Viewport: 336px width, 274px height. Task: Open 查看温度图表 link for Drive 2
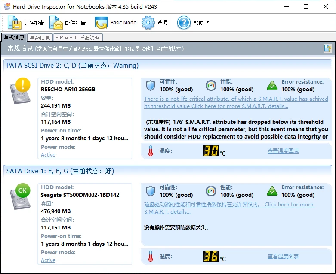pos(283,151)
